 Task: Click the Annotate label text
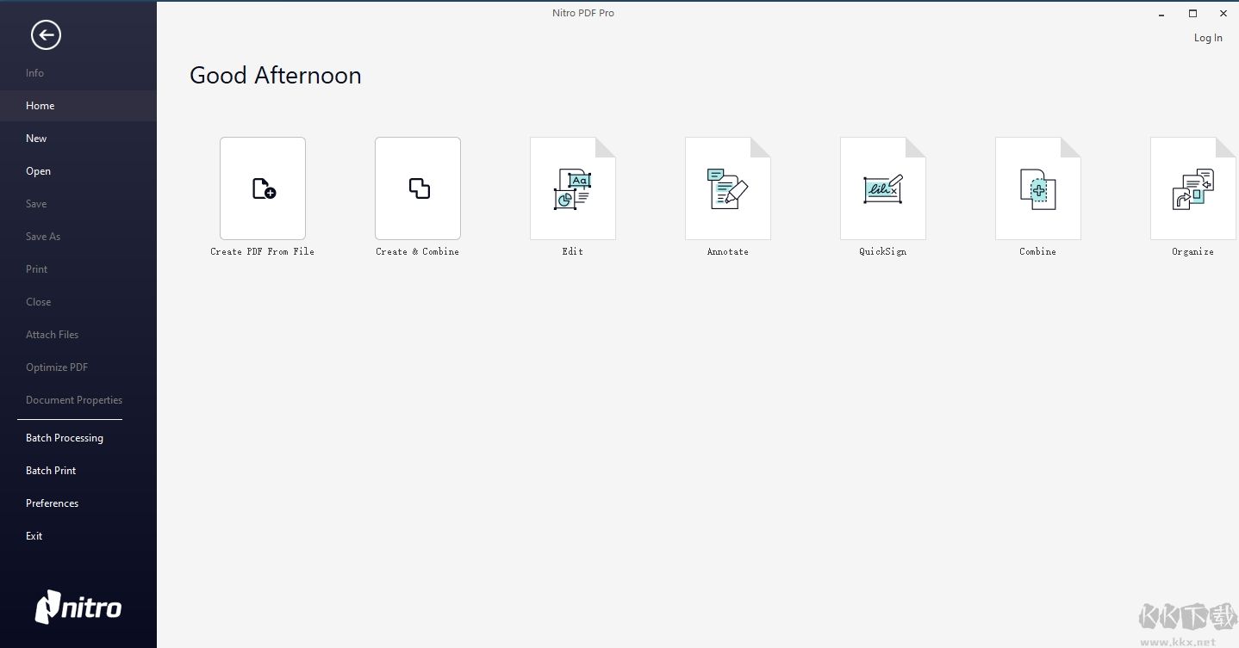tap(728, 251)
